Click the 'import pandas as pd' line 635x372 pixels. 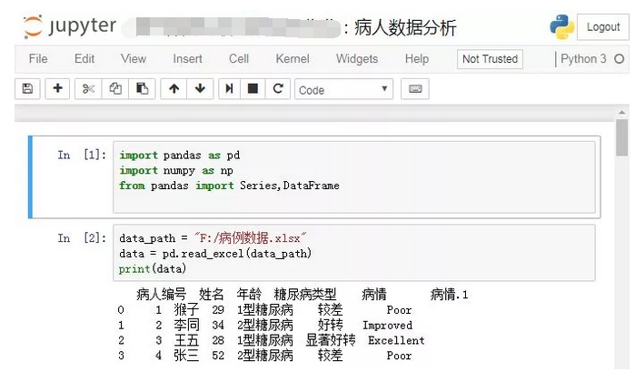(179, 155)
